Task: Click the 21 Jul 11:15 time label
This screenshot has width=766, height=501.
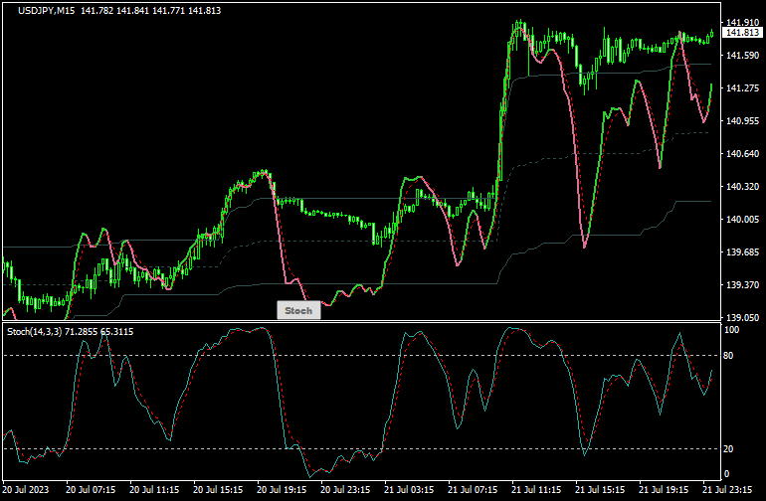Action: pos(536,490)
